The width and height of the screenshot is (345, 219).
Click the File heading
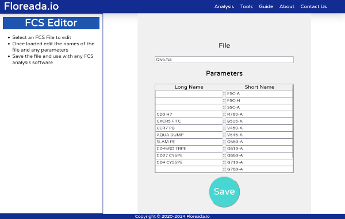pos(224,45)
